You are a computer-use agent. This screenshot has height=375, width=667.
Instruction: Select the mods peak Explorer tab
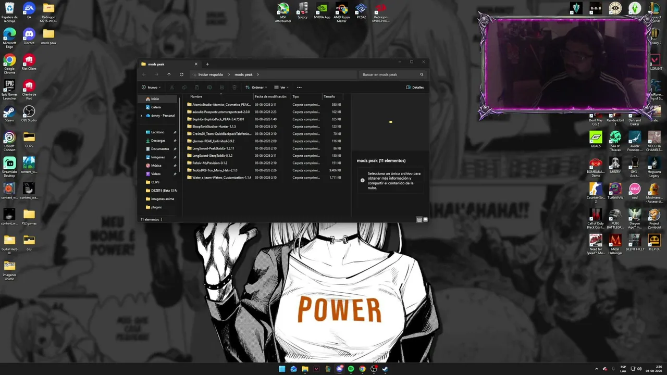tap(169, 64)
